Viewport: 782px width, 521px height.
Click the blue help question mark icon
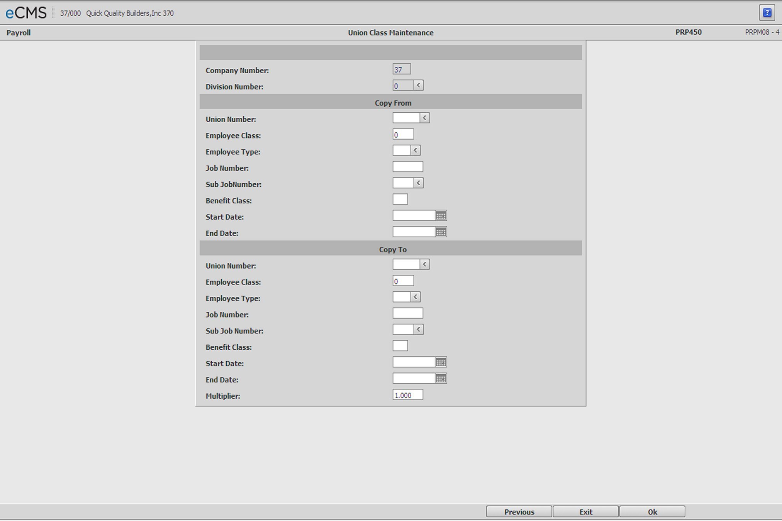coord(767,13)
